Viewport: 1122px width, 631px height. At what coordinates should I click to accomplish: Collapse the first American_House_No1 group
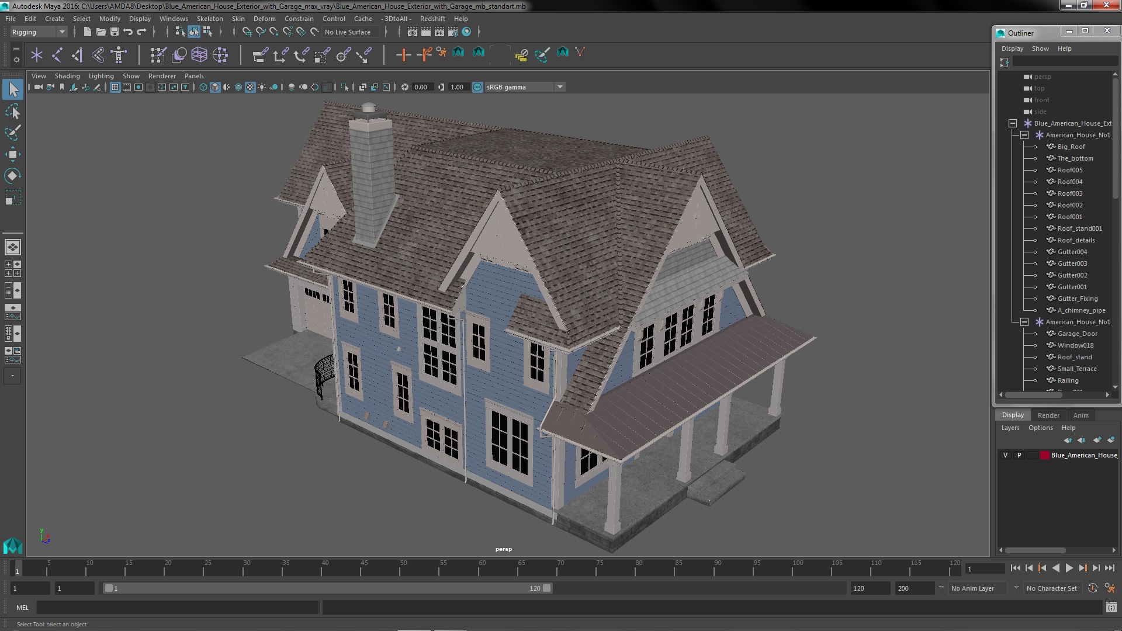[1024, 135]
